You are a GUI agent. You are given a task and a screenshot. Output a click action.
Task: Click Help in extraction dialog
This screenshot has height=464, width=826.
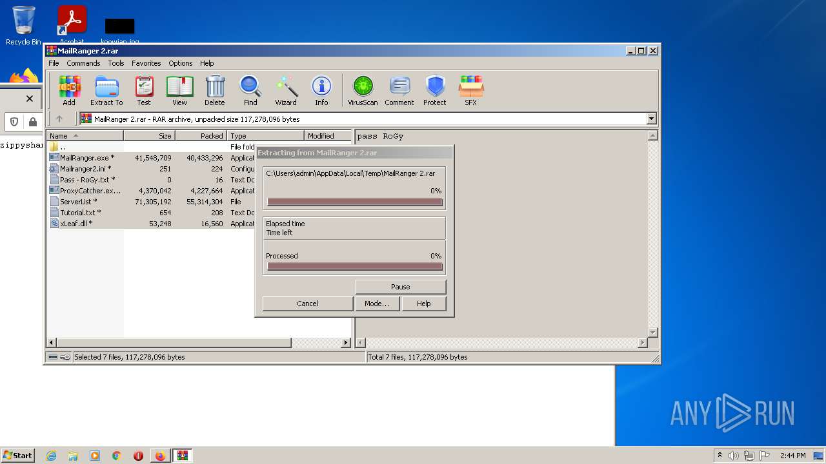pyautogui.click(x=423, y=304)
